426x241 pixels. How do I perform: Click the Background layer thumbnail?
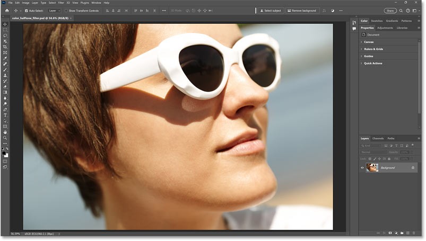coord(372,167)
